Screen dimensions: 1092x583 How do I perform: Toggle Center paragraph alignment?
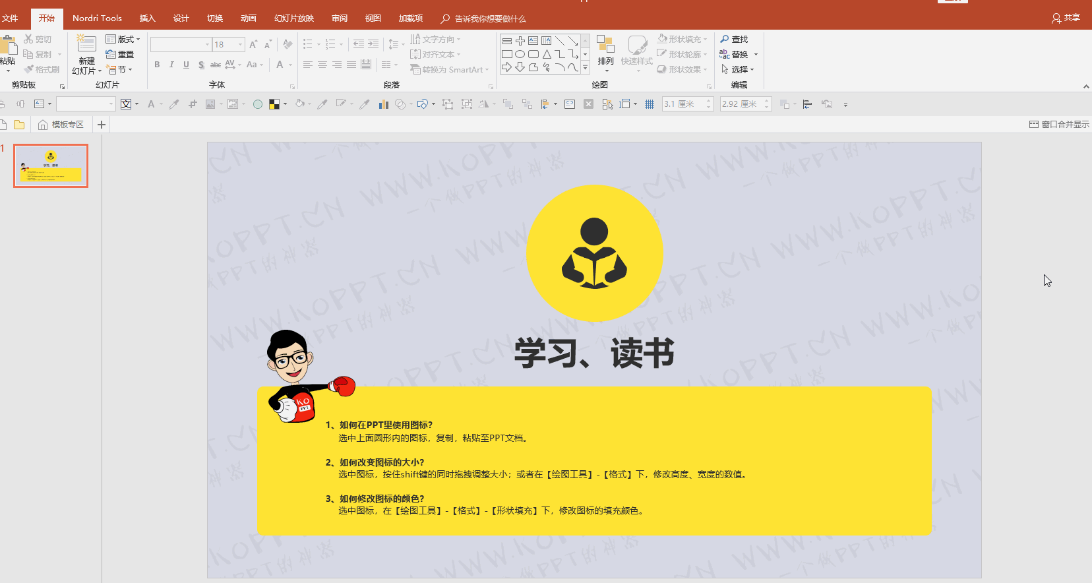322,65
